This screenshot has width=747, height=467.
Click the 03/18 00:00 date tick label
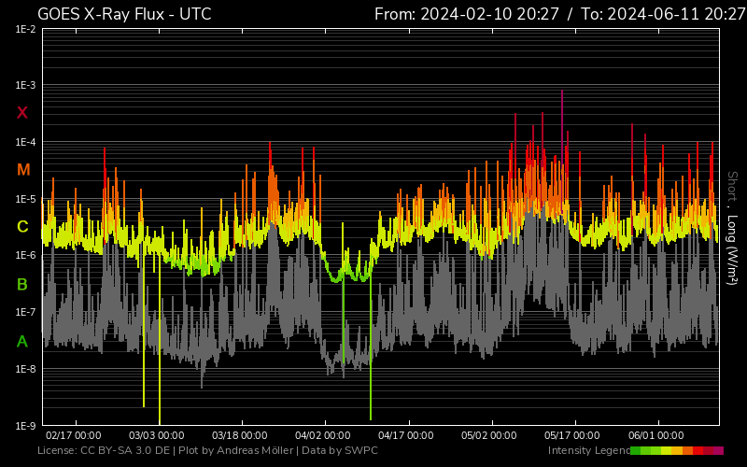[x=240, y=435]
